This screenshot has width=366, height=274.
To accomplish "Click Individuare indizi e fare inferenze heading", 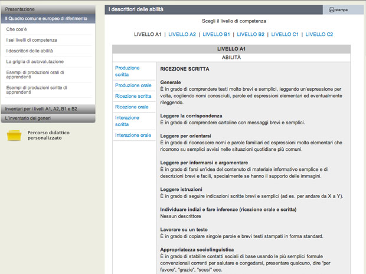I will point(228,209).
